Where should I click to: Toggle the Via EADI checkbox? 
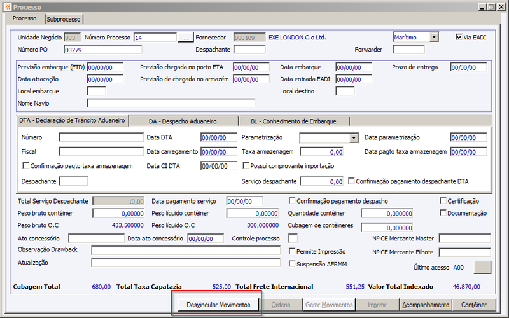pos(459,37)
